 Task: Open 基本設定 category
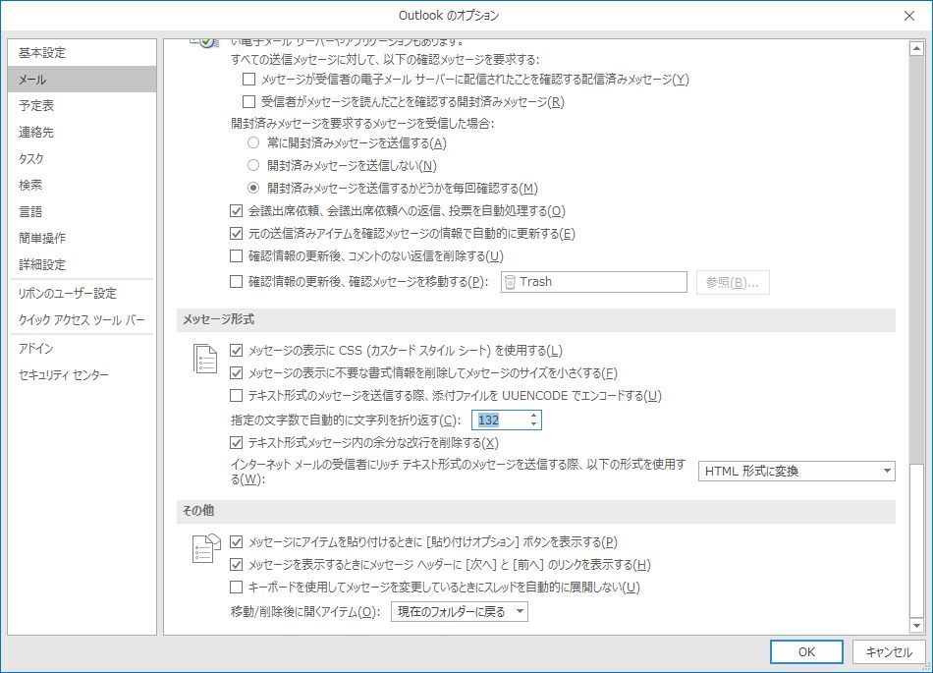(82, 53)
